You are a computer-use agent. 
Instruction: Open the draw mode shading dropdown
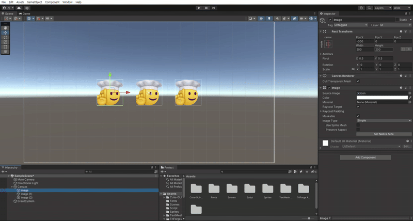252,19
